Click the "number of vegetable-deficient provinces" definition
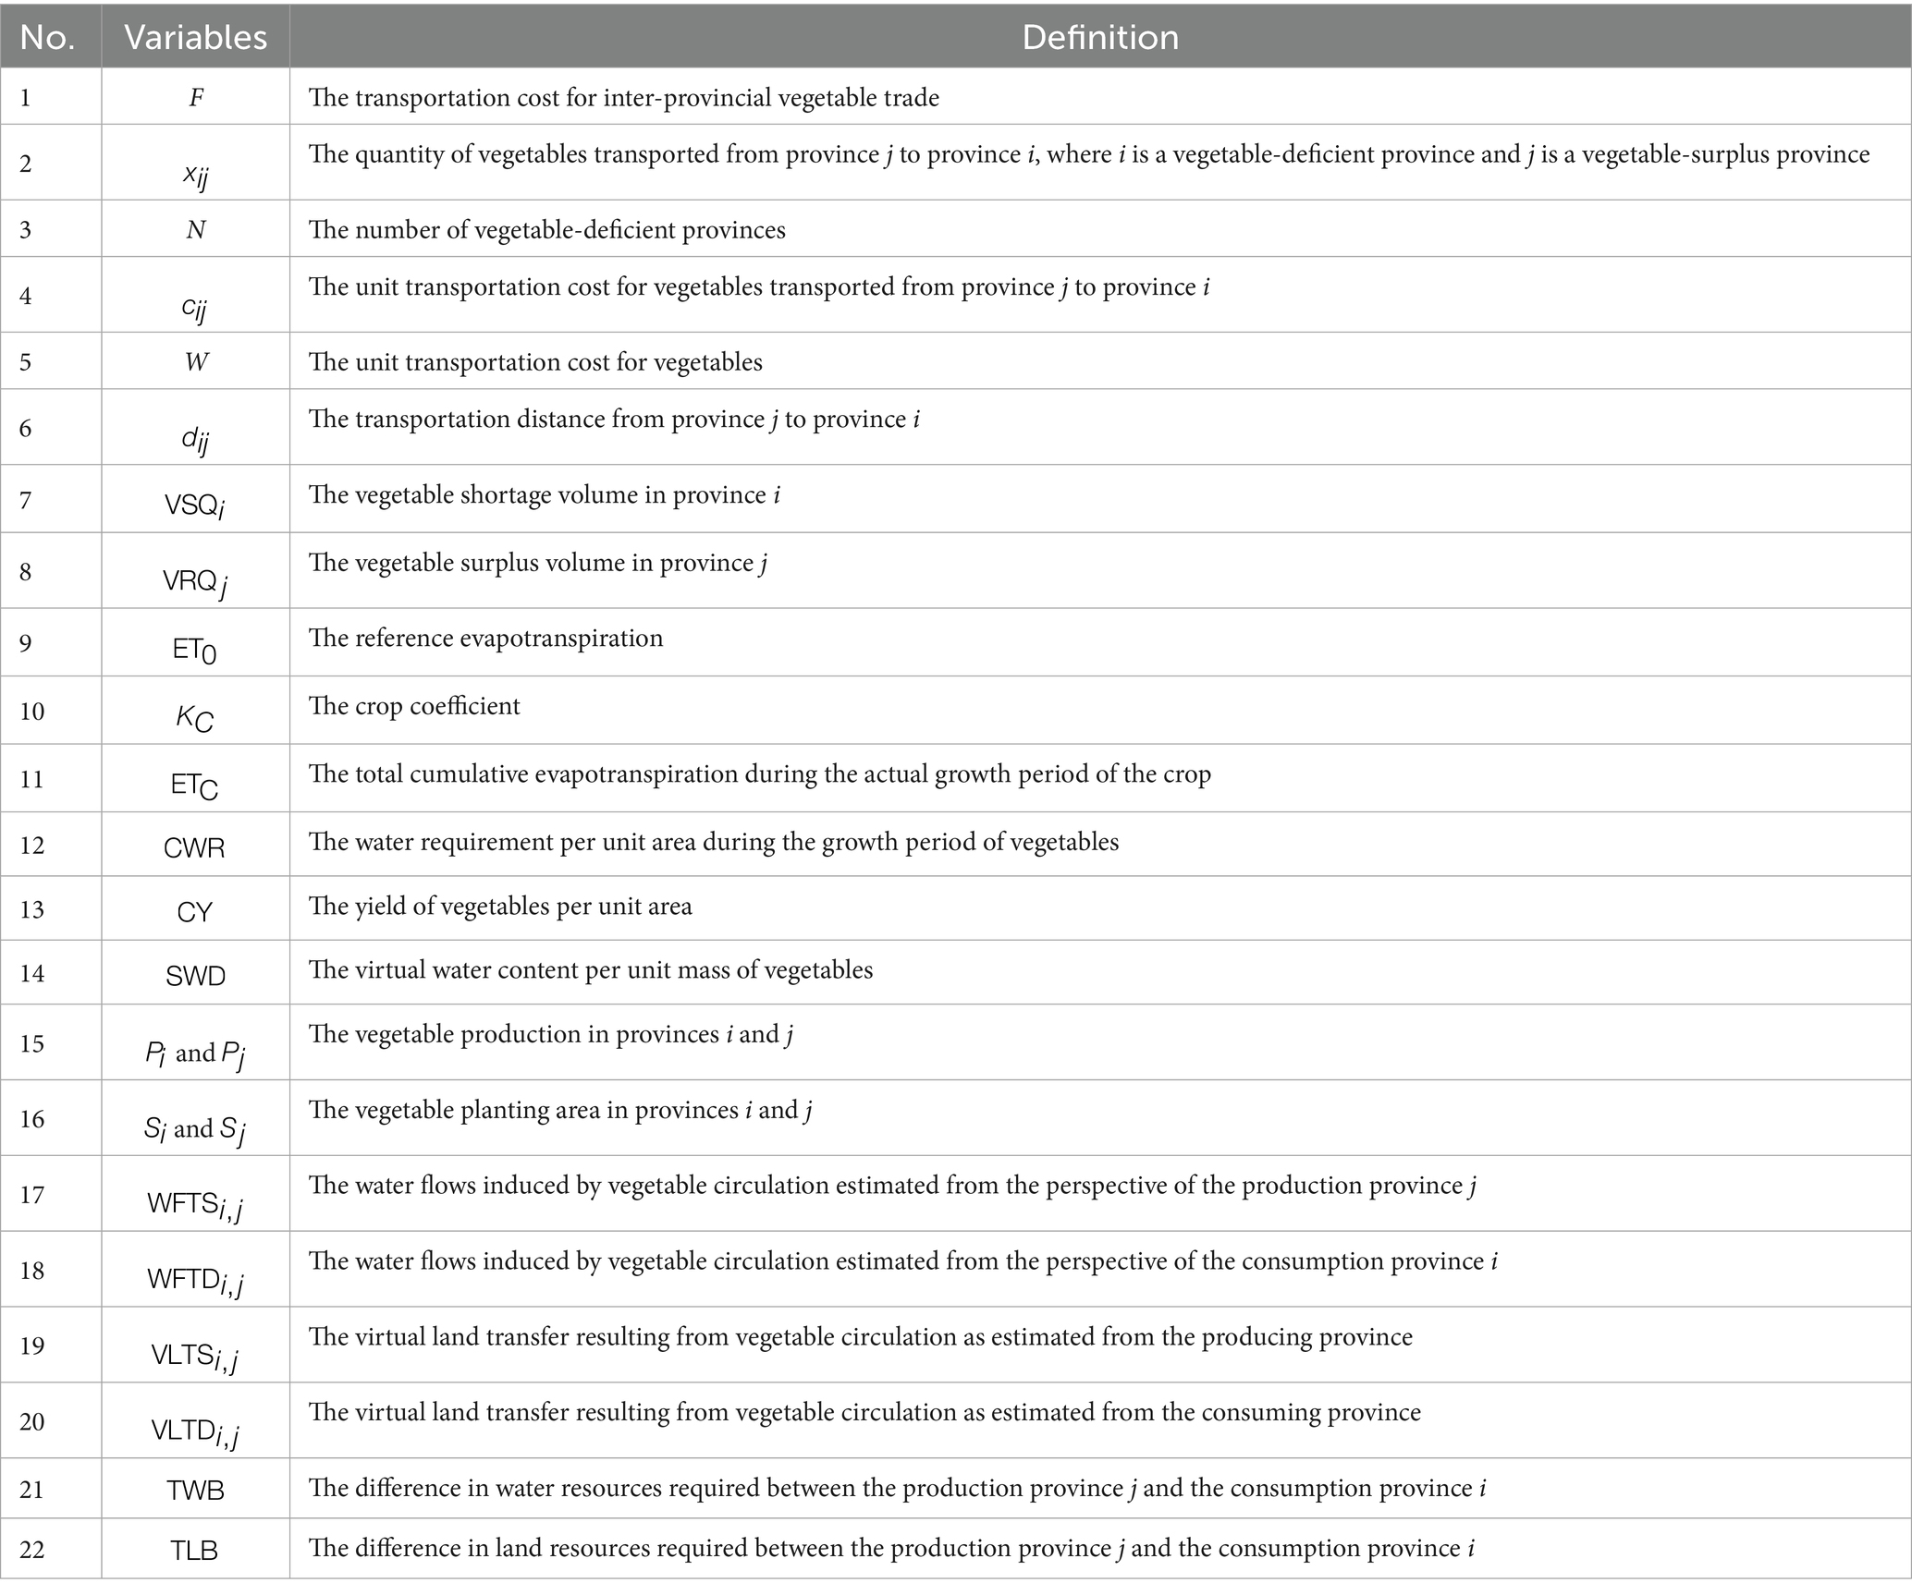Viewport: 1912px width, 1595px height. [547, 229]
